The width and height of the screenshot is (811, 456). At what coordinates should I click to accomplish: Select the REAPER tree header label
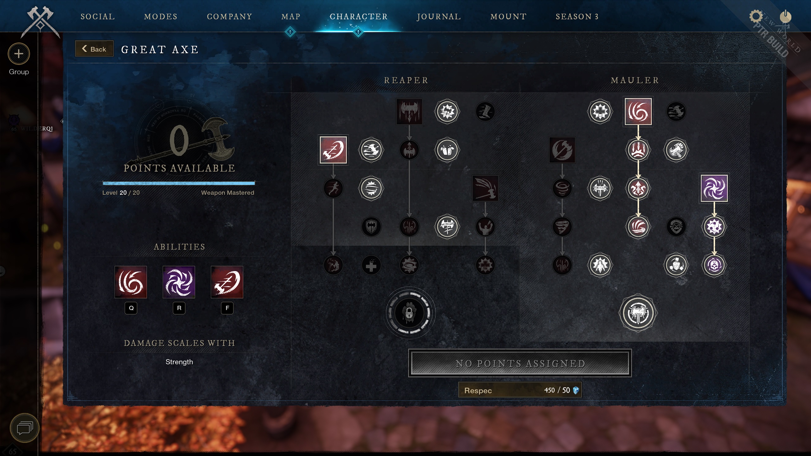point(406,80)
